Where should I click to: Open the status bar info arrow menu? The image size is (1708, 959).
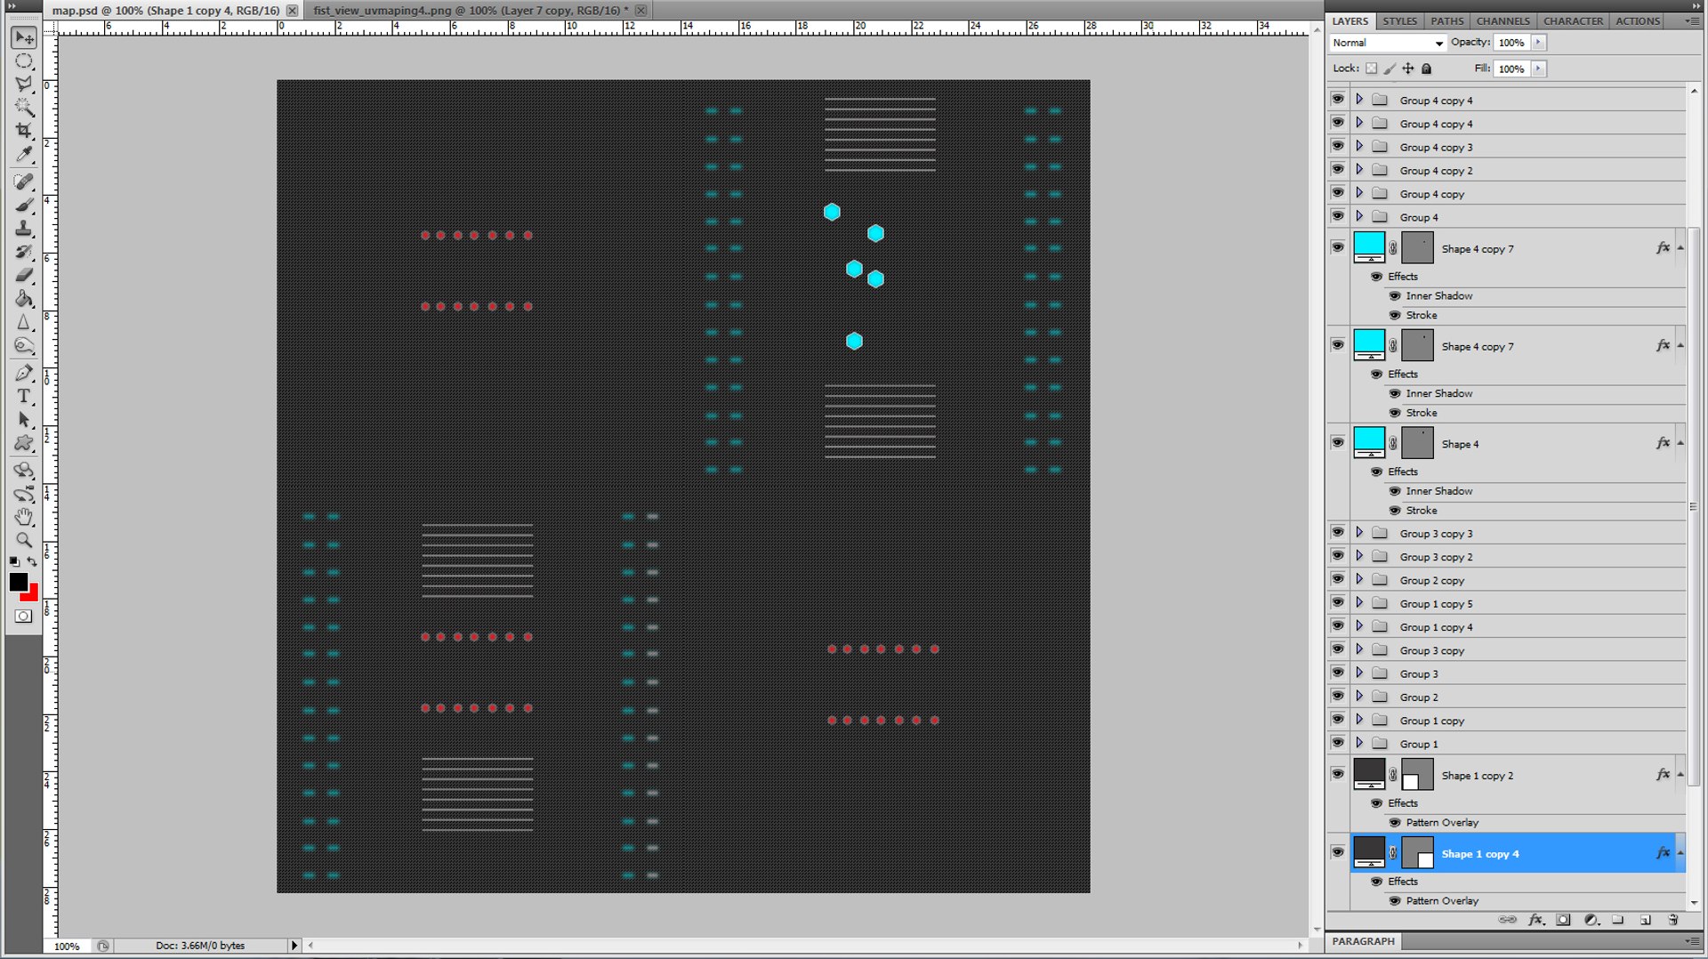pos(294,945)
